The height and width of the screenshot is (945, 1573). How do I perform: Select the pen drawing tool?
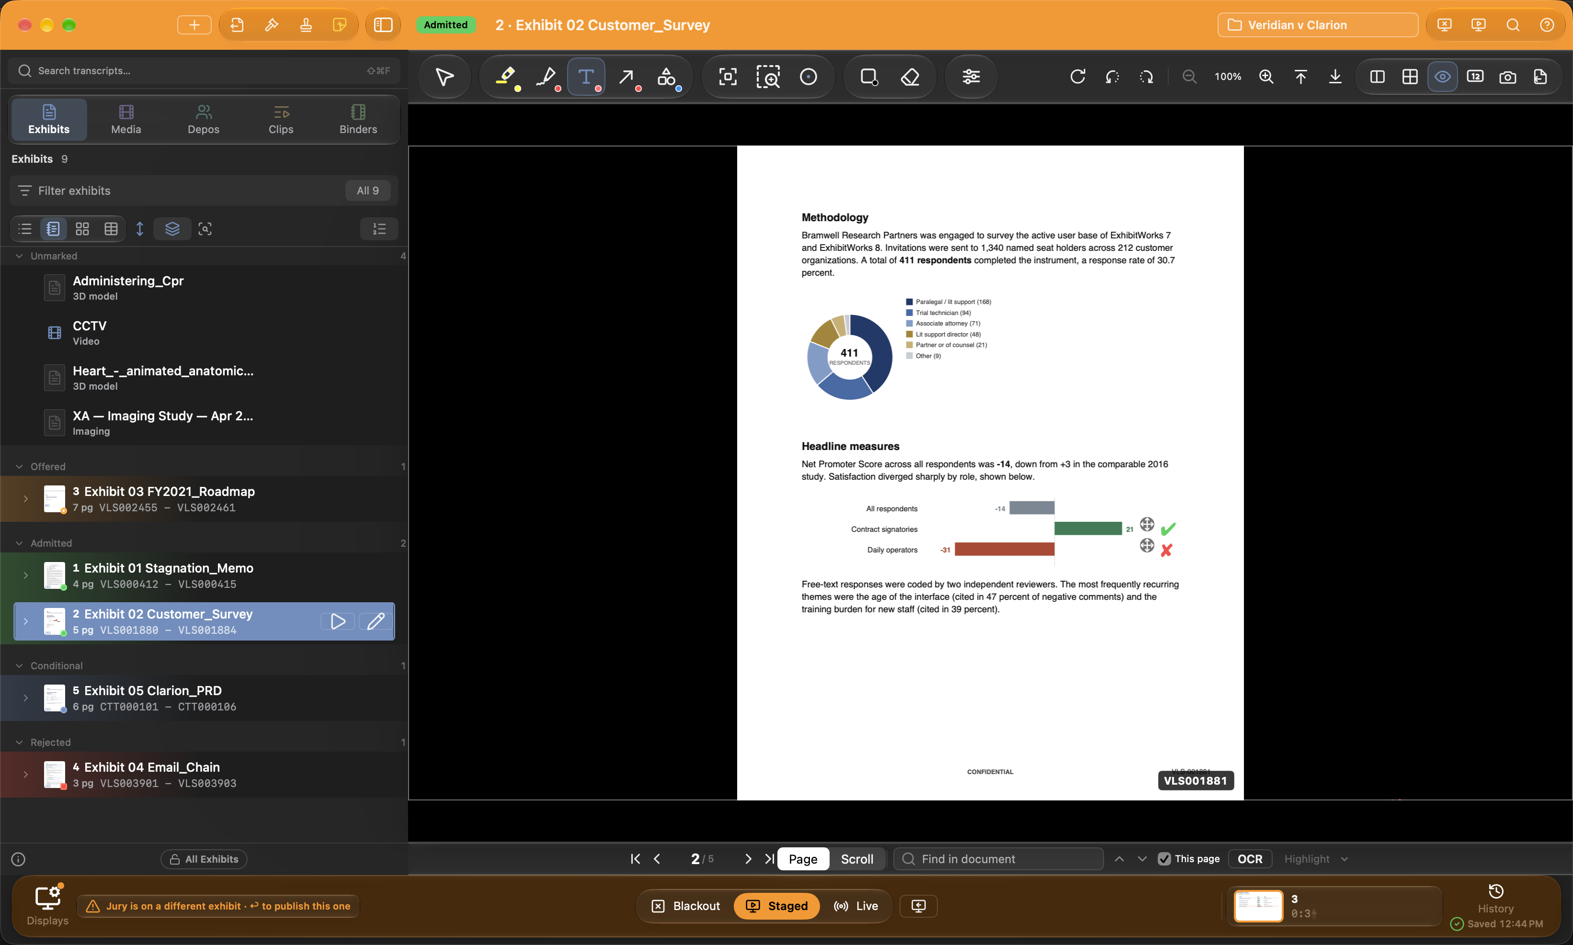(547, 77)
